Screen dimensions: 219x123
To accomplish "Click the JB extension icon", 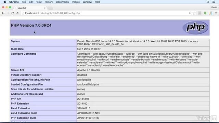I will (211, 13).
